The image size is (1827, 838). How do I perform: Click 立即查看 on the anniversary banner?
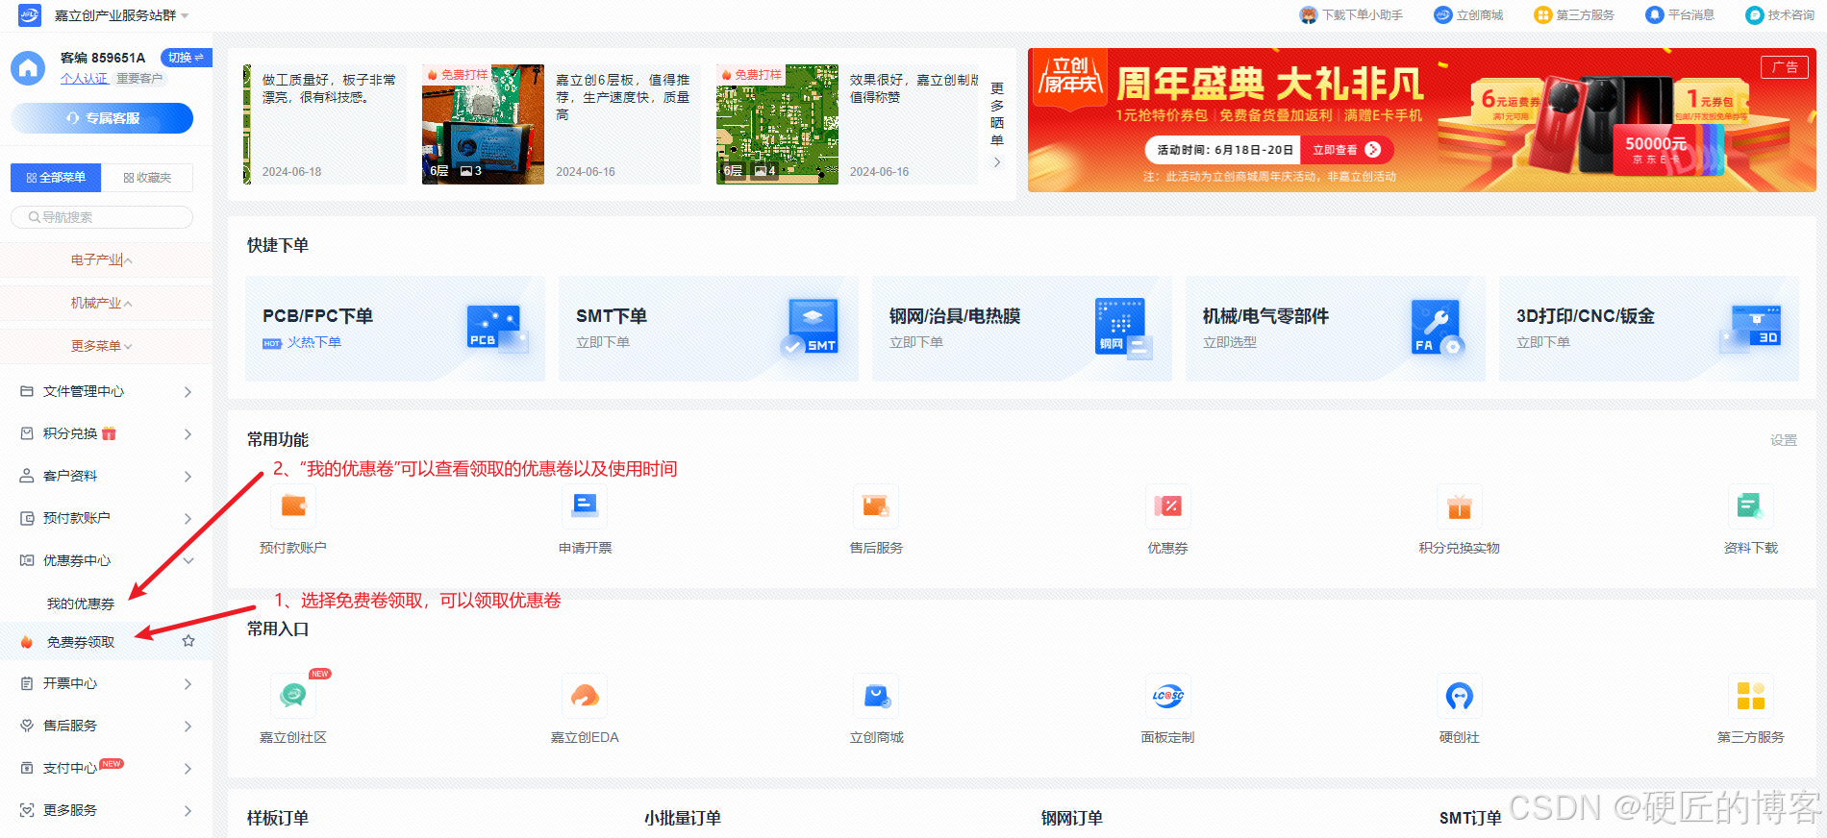point(1346,150)
